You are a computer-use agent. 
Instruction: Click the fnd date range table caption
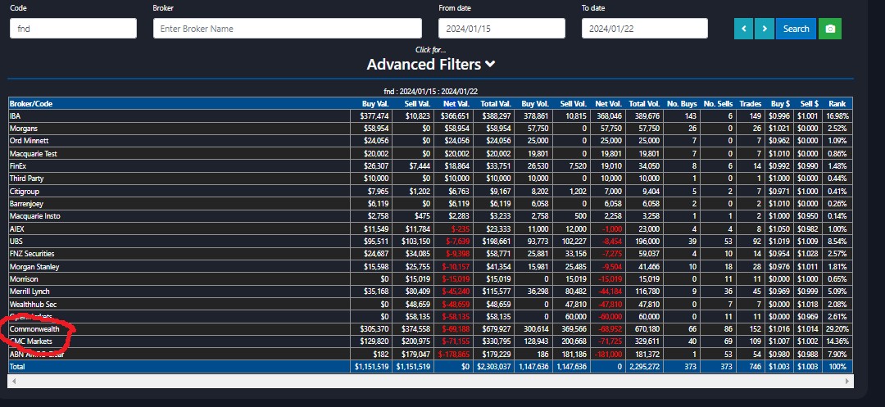pyautogui.click(x=431, y=92)
